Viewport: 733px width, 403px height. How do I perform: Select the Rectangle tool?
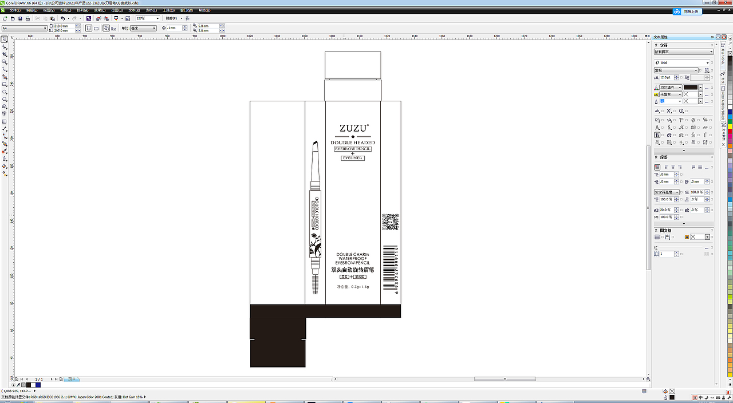click(5, 84)
